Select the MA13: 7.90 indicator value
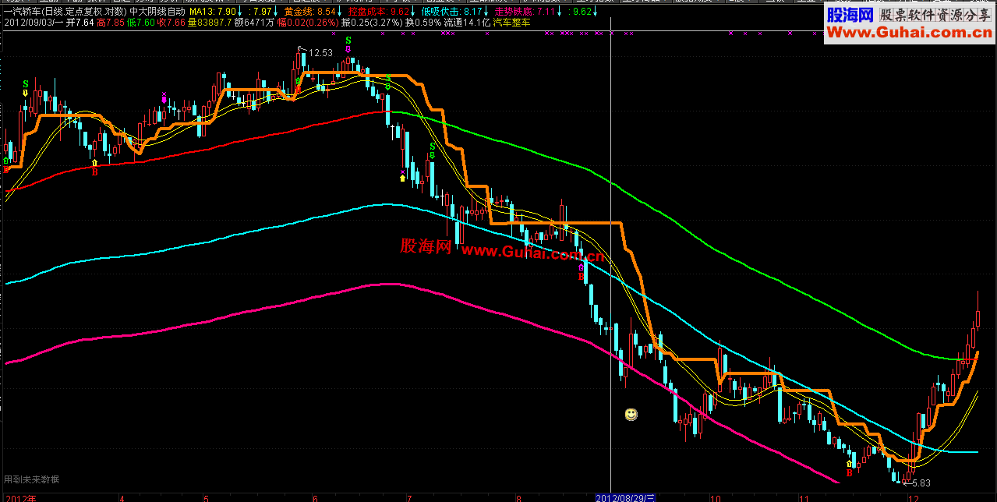Viewport: 997px width, 502px height. [x=213, y=12]
